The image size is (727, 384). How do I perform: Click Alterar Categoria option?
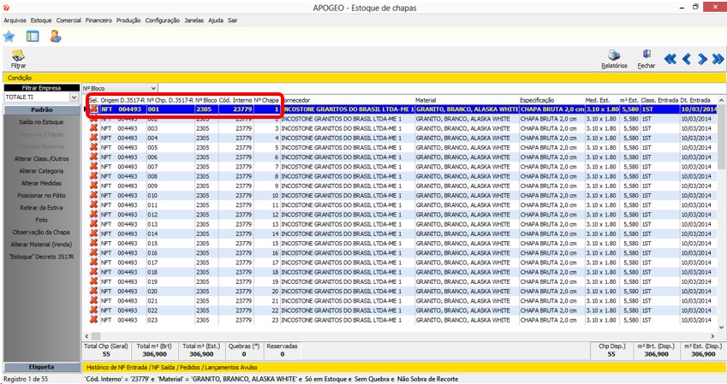tap(41, 171)
